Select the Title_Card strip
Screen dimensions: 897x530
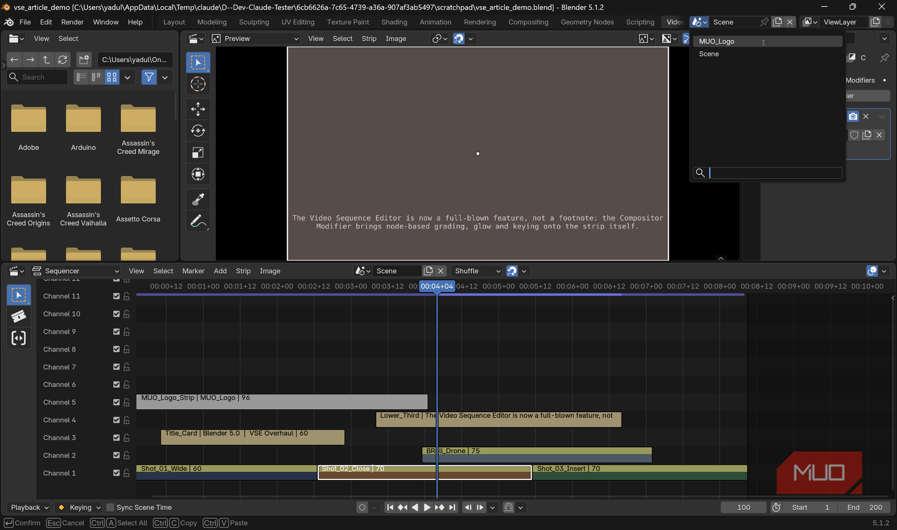click(x=253, y=437)
